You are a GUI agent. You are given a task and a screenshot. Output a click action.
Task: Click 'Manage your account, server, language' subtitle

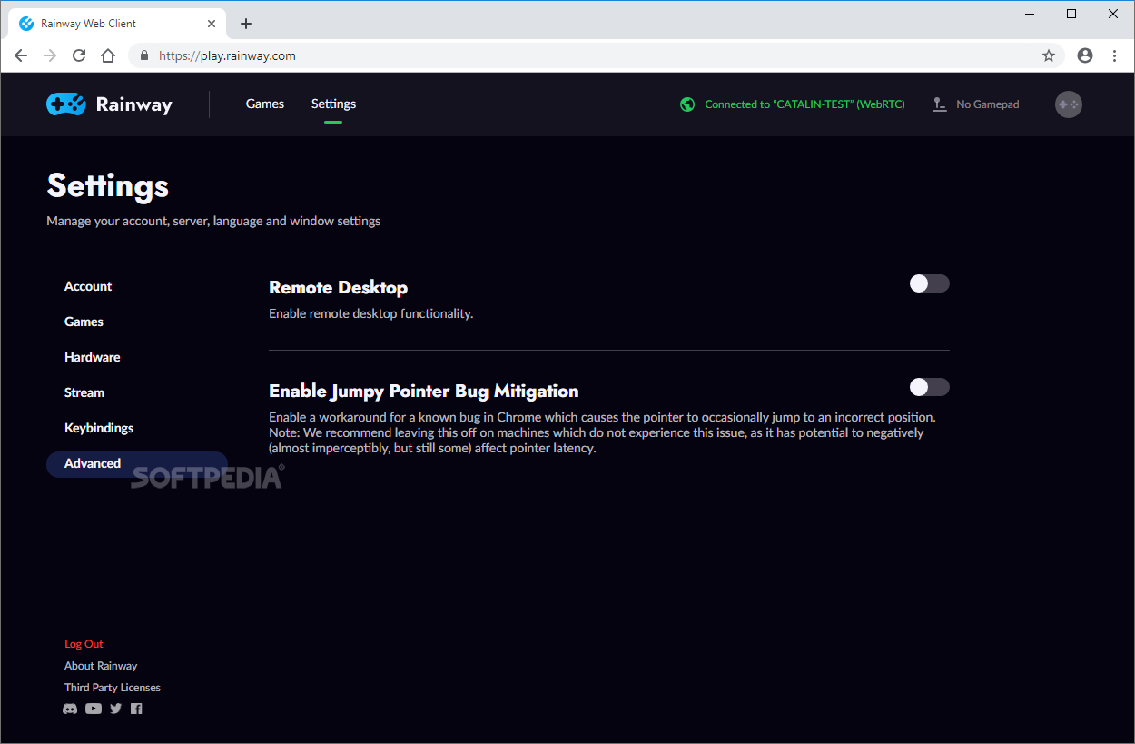(213, 221)
